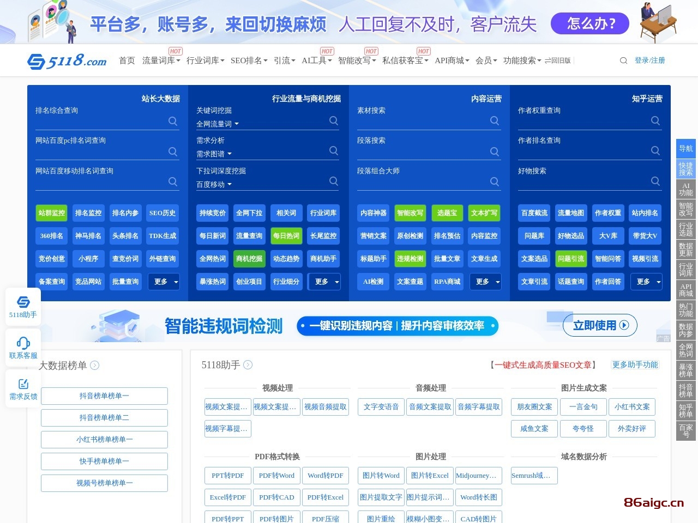The height and width of the screenshot is (523, 698).
Task: Expand 功能搜索 navigation menu
Action: 522,60
